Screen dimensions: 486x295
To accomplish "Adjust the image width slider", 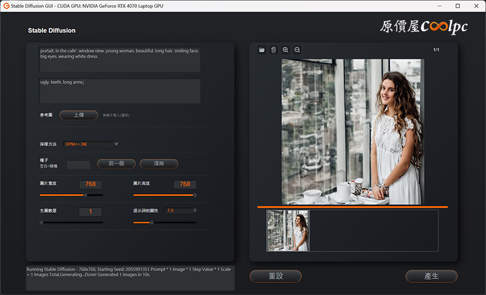I will click(x=84, y=195).
